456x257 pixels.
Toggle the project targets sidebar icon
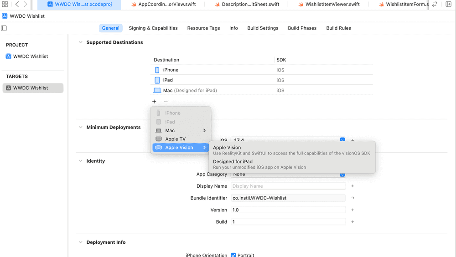point(4,28)
